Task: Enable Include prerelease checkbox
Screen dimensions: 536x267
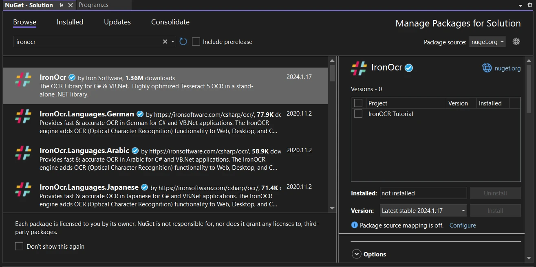Action: point(196,42)
